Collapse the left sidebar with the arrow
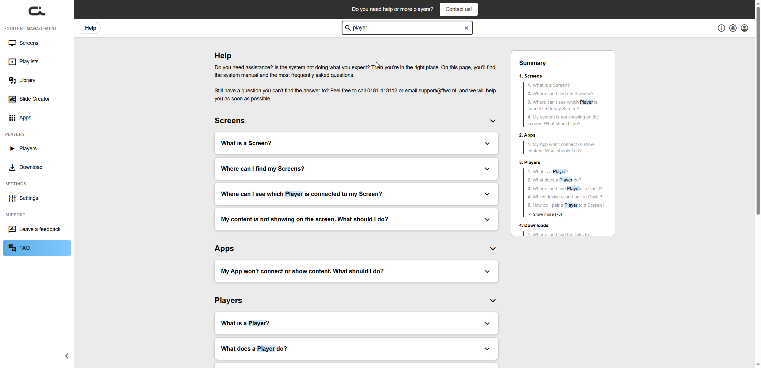 pyautogui.click(x=66, y=356)
